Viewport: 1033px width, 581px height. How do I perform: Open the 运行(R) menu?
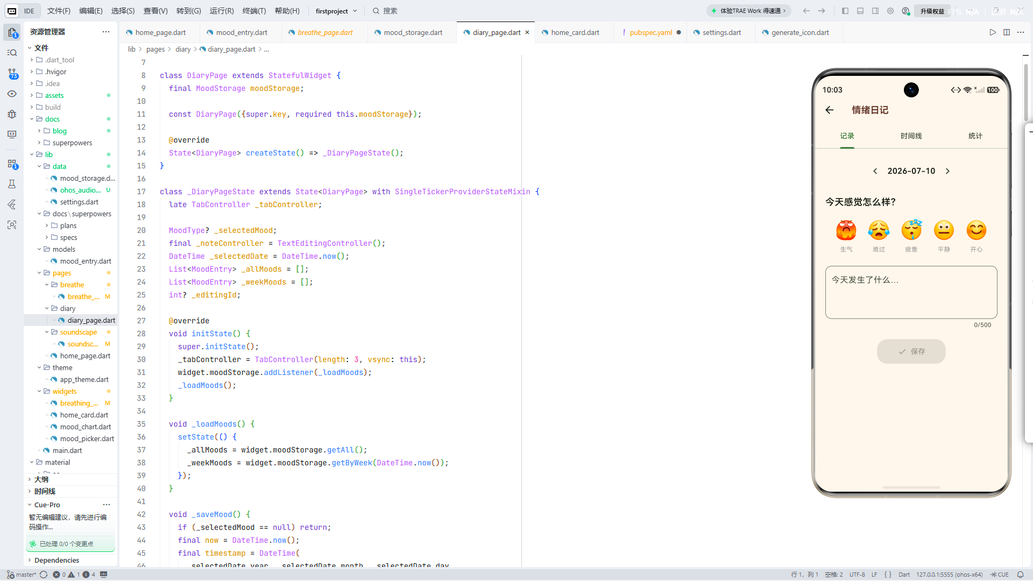click(x=222, y=11)
